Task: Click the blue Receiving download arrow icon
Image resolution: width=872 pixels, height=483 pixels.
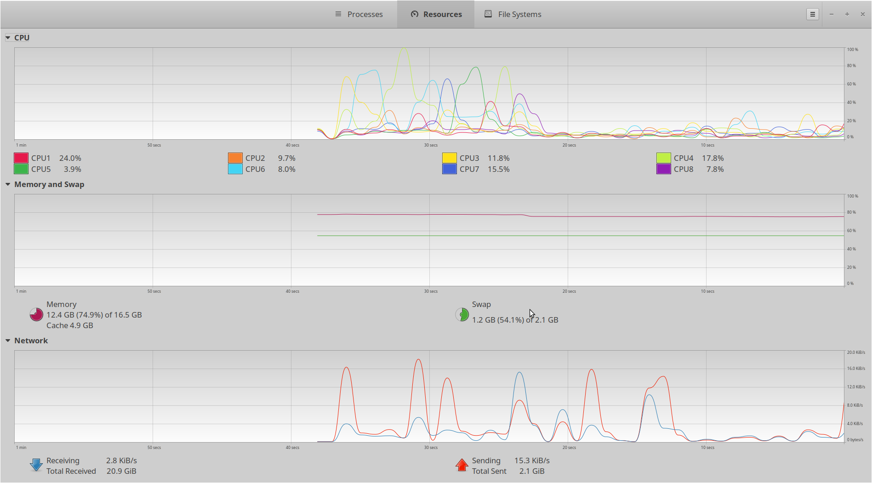Action: pyautogui.click(x=36, y=465)
